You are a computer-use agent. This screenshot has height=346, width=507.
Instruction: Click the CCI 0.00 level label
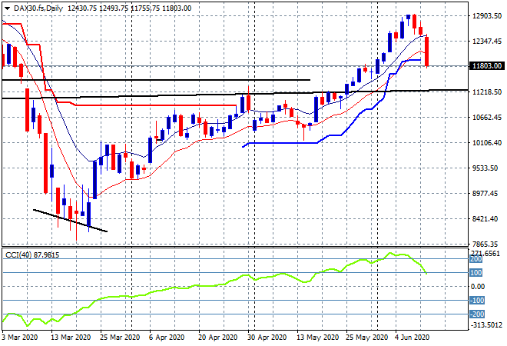pyautogui.click(x=478, y=287)
